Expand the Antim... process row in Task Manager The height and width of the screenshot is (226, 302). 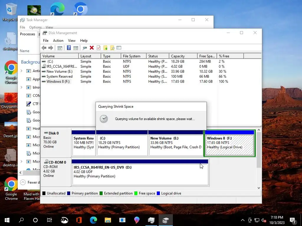[21, 71]
